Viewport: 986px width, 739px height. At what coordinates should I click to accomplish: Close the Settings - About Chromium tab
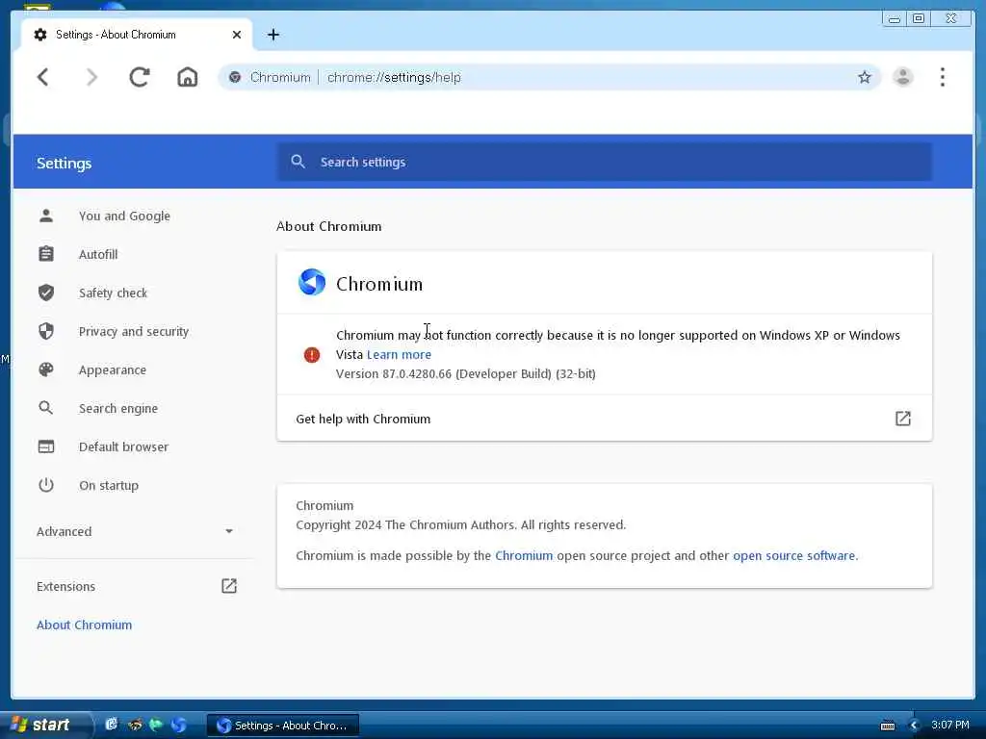tap(237, 35)
